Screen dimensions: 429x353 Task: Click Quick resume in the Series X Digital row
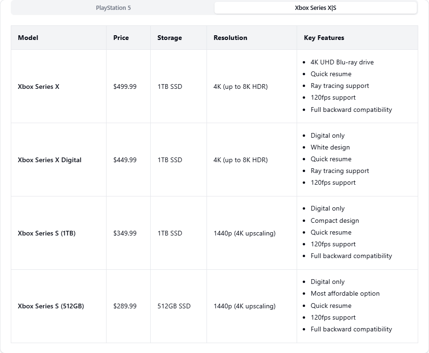[x=331, y=159]
